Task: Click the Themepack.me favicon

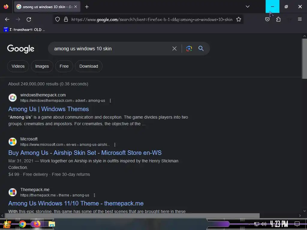Action: [x=13, y=192]
